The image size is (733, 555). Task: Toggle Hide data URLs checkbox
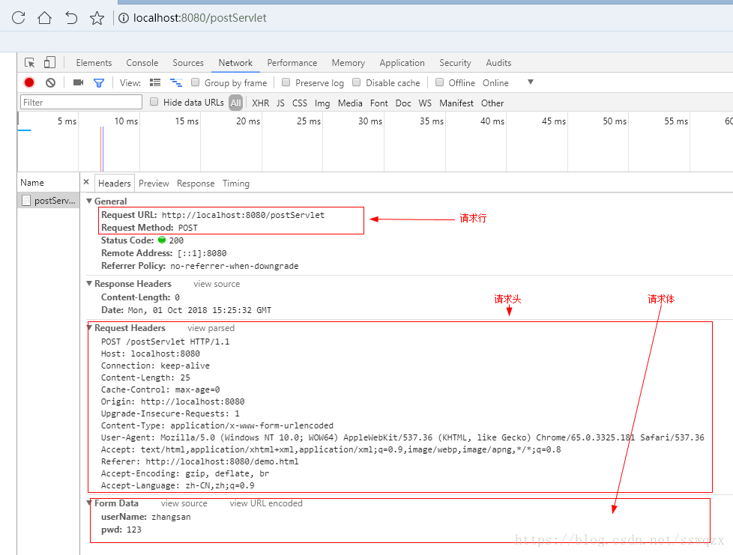[154, 103]
